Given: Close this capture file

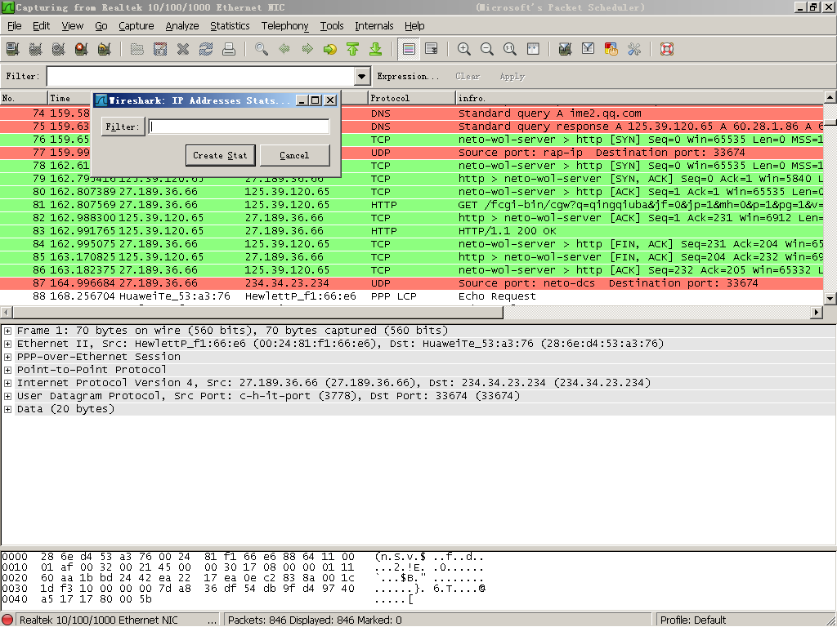Looking at the screenshot, I should click(x=183, y=49).
